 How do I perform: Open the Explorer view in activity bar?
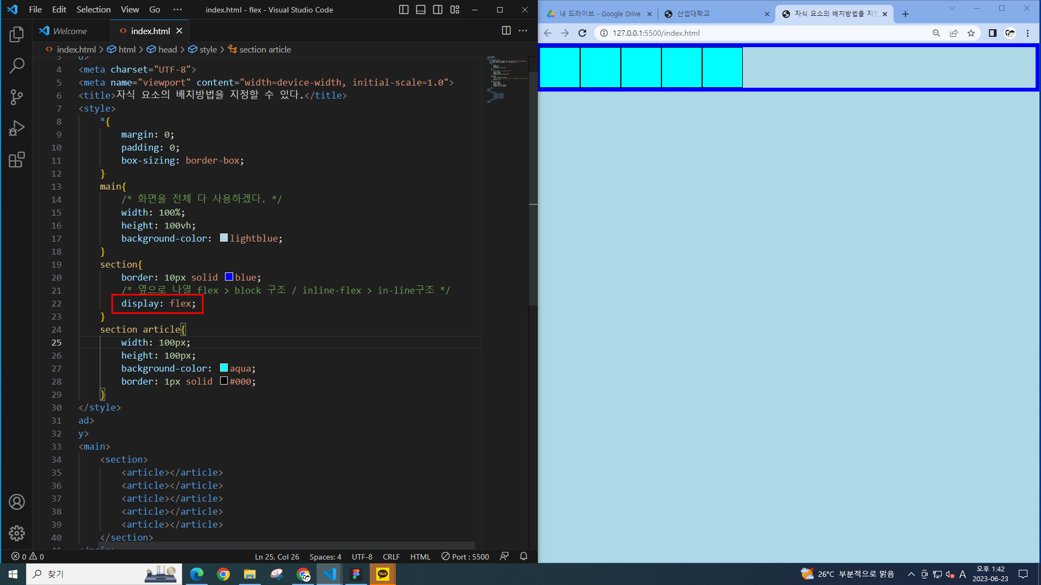[x=17, y=35]
